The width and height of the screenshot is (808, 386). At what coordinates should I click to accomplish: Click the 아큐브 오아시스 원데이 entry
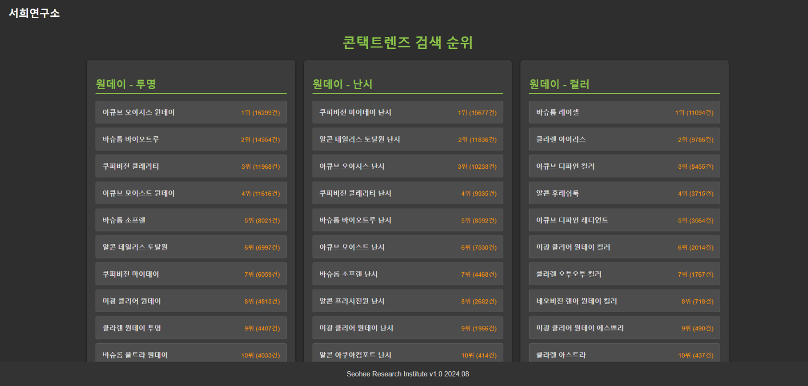coord(191,112)
